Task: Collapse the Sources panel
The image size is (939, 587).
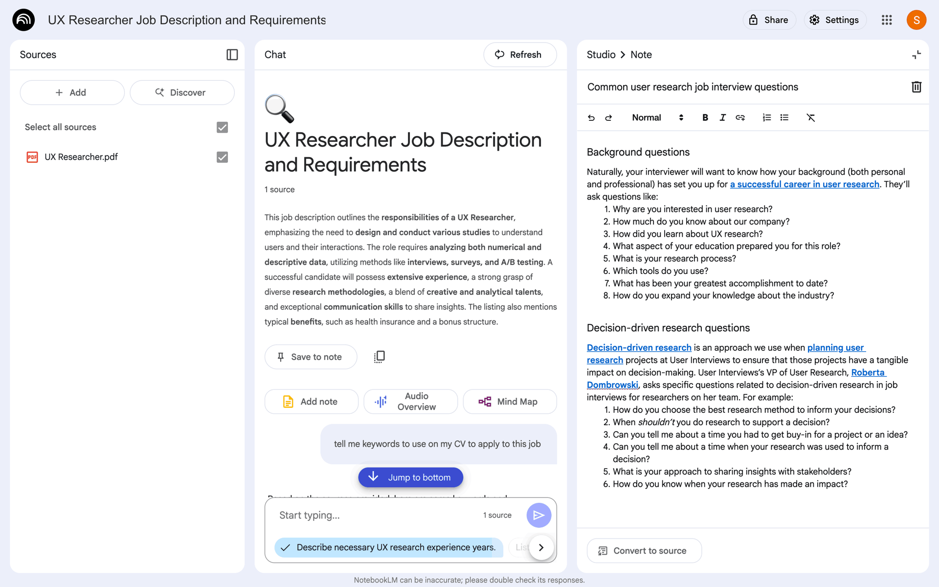Action: (x=232, y=55)
